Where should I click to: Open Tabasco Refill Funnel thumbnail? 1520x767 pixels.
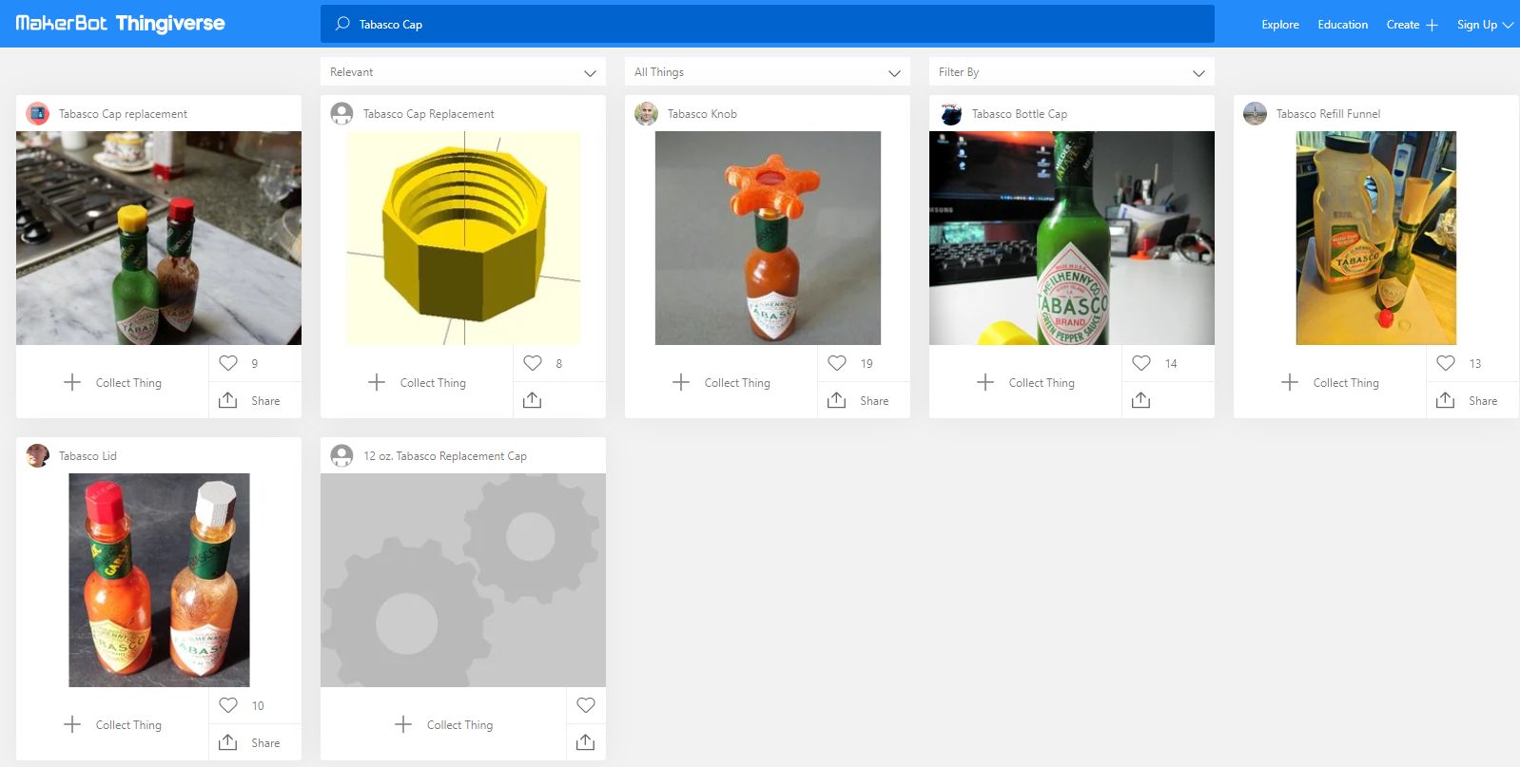pyautogui.click(x=1376, y=238)
